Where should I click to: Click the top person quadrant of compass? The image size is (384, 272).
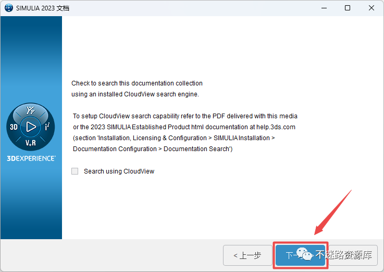coord(31,110)
